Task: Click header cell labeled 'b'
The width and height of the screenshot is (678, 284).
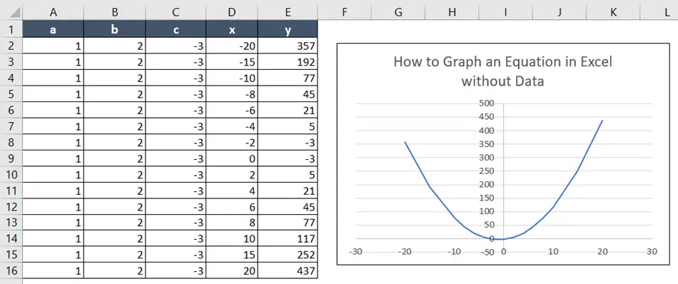Action: (115, 29)
